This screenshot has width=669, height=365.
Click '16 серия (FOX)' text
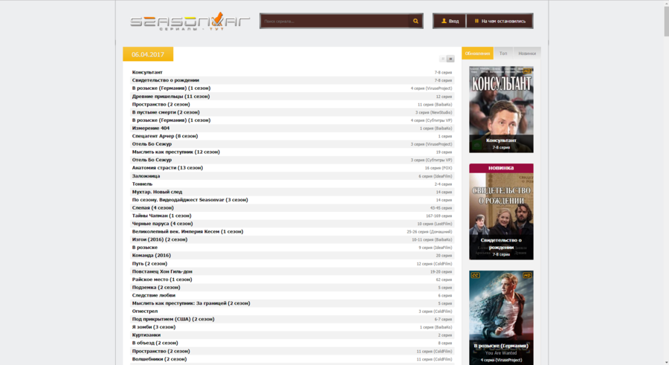click(x=438, y=168)
